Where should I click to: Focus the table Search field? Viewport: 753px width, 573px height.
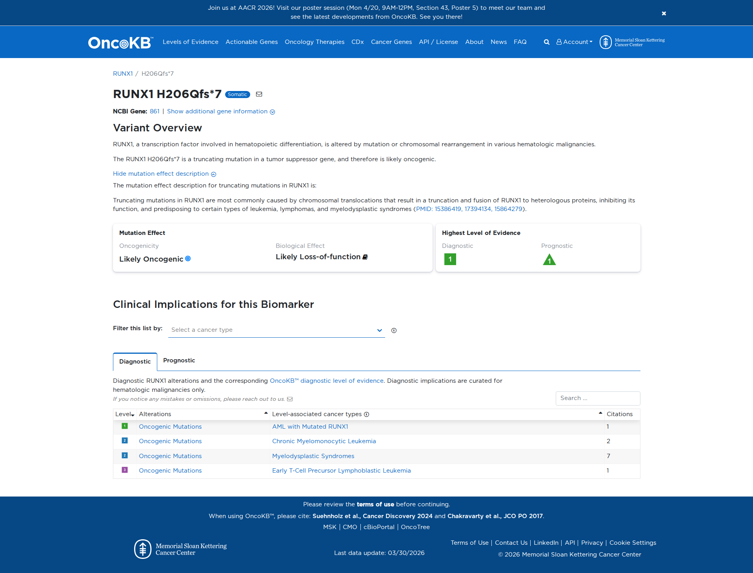point(598,398)
